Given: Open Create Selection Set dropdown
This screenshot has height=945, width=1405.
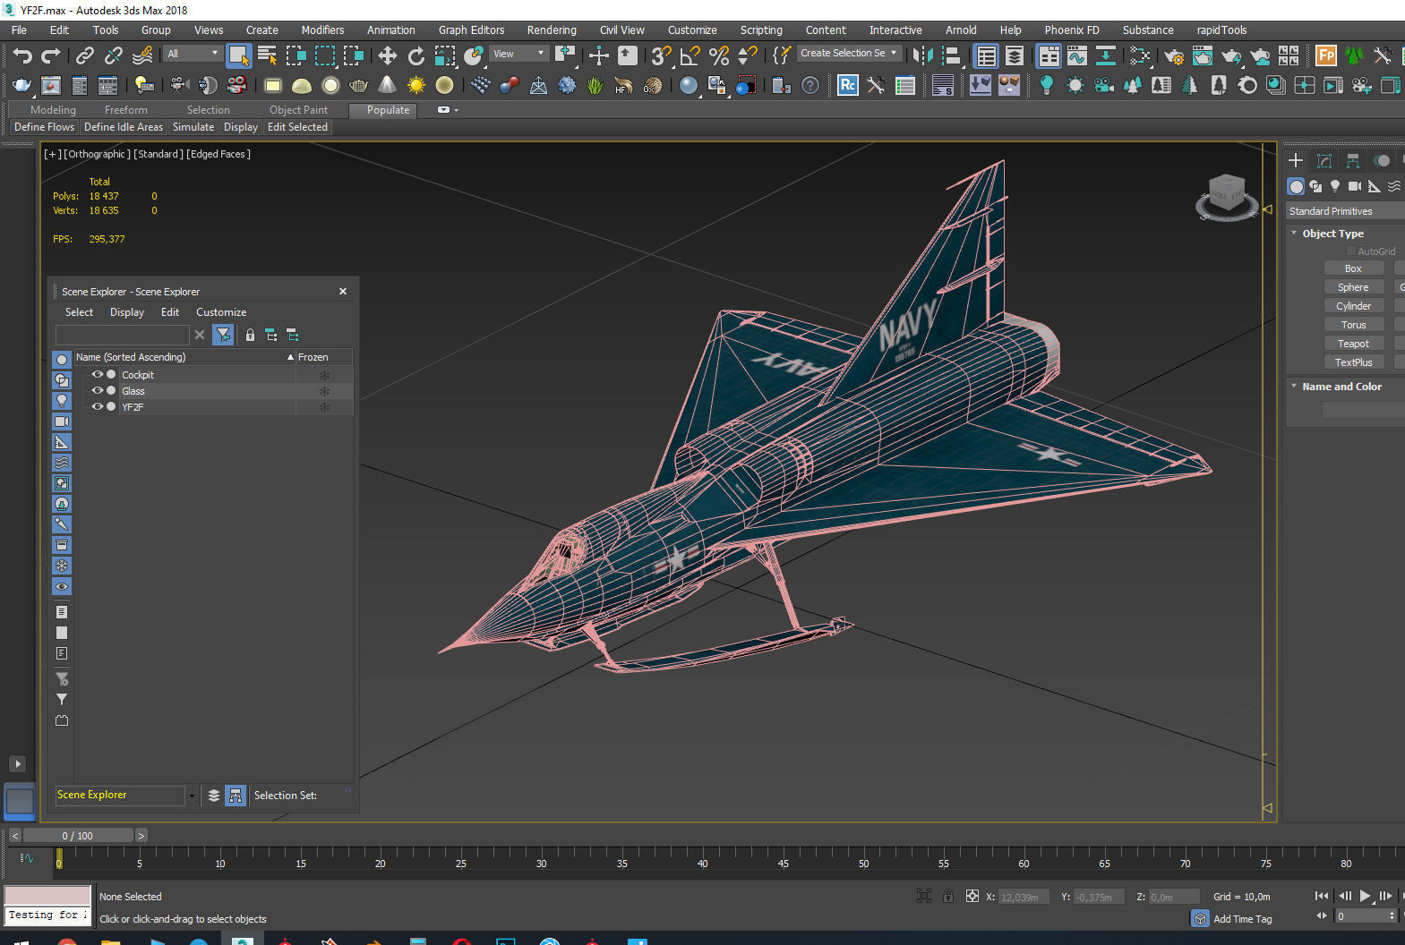Looking at the screenshot, I should coord(849,54).
